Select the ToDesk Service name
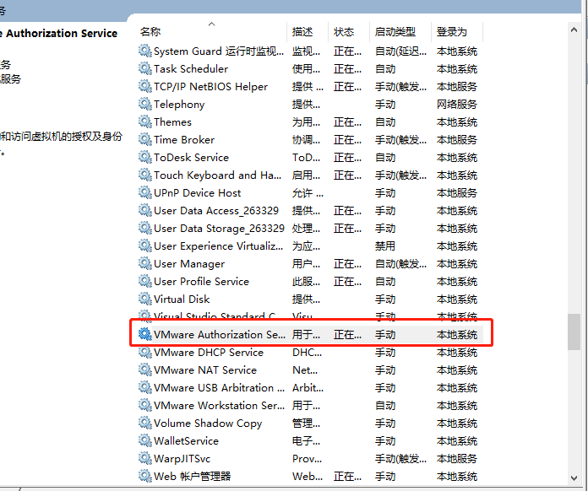This screenshot has height=491, width=588. [191, 157]
